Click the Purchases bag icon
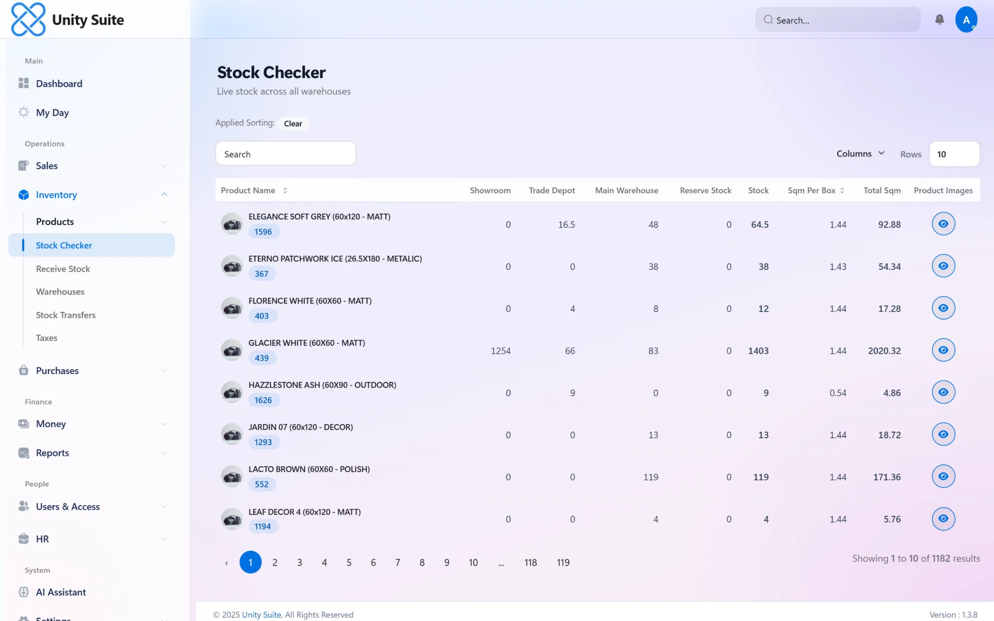Screen dimensions: 994x621 click(x=23, y=371)
